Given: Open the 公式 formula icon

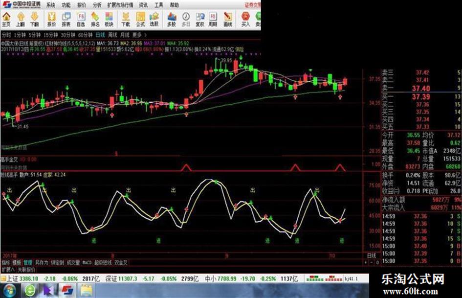Looking at the screenshot, I should (140, 20).
